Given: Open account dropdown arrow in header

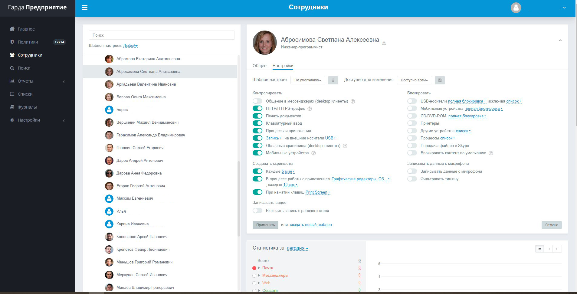Looking at the screenshot, I should [564, 8].
